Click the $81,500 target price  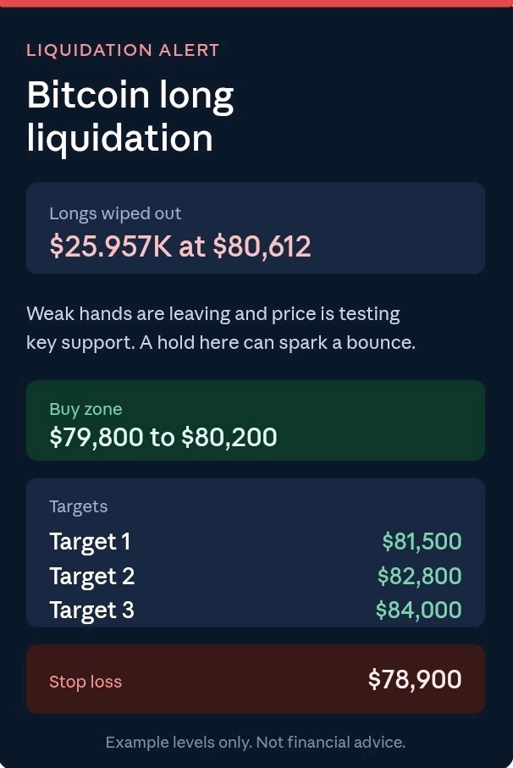[422, 541]
